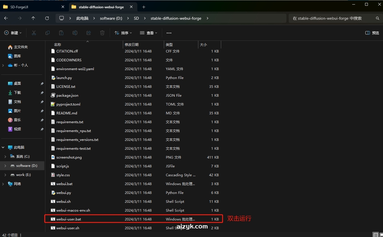Open the 排序 sort dropdown
383x237 pixels.
123,33
